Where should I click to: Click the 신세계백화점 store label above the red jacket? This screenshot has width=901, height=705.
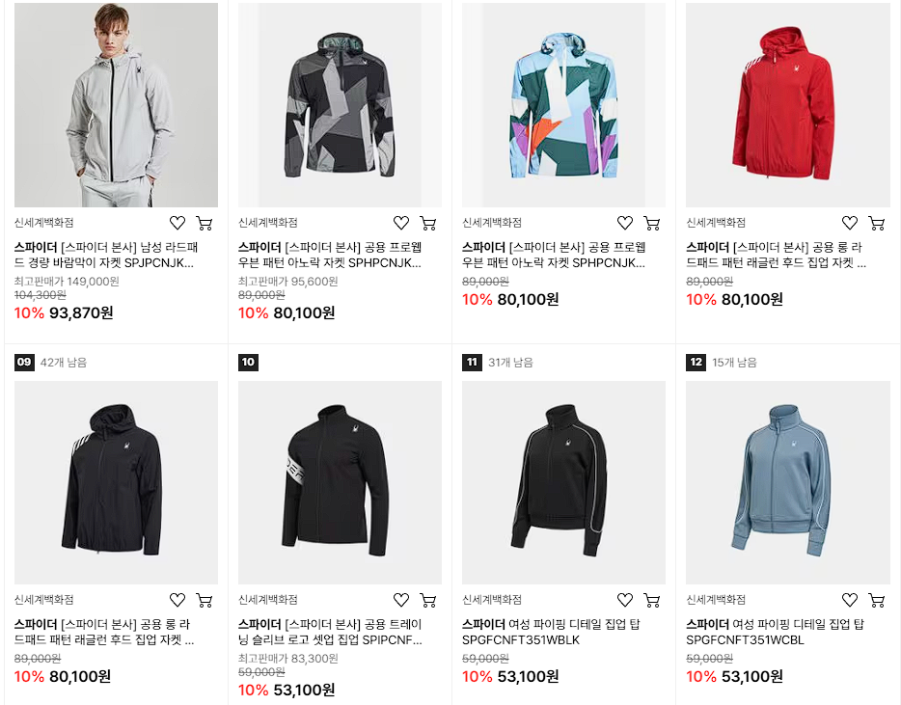[716, 223]
